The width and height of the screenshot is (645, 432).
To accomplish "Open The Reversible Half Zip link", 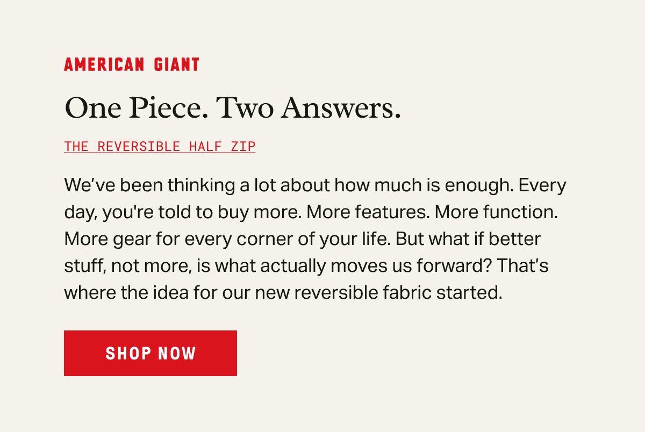I will [x=160, y=146].
